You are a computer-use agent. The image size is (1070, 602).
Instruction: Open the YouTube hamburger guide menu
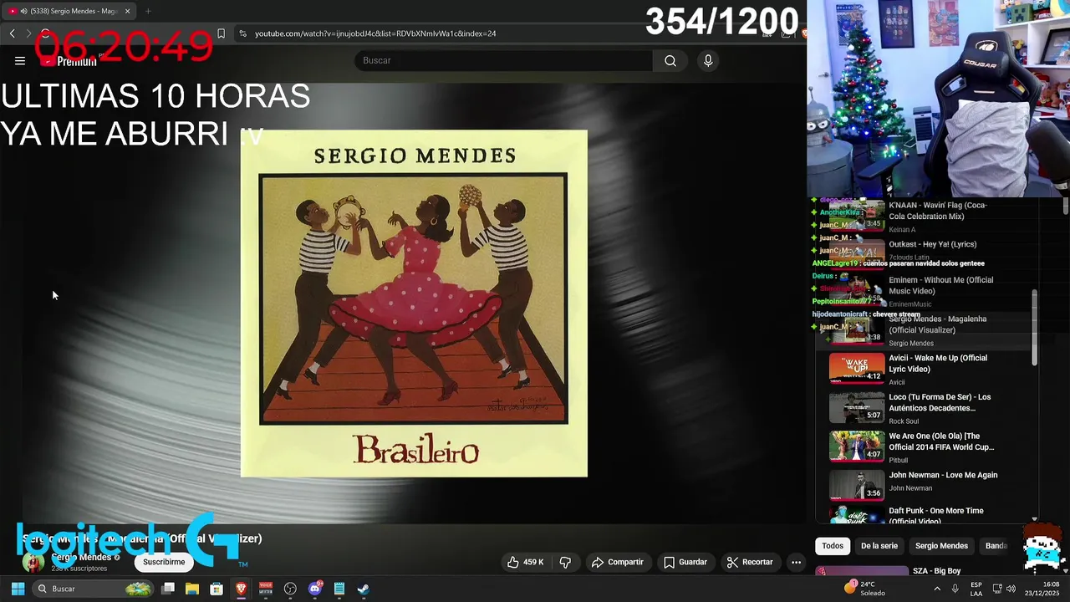tap(20, 60)
